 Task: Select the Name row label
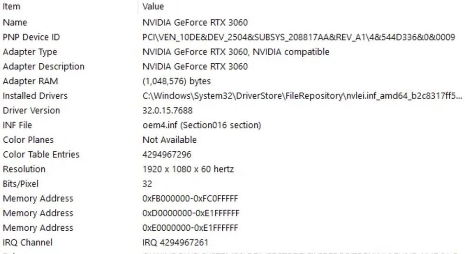pyautogui.click(x=15, y=22)
